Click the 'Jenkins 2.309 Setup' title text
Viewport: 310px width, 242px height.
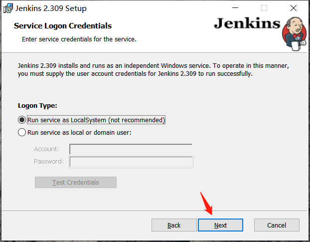pos(51,8)
